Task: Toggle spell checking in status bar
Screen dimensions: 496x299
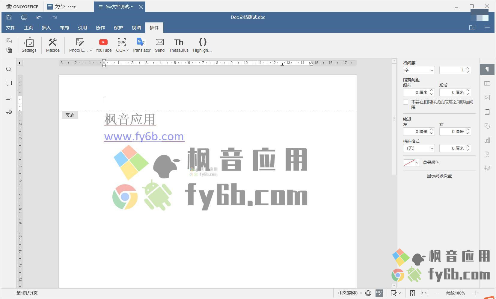Action: pos(379,293)
